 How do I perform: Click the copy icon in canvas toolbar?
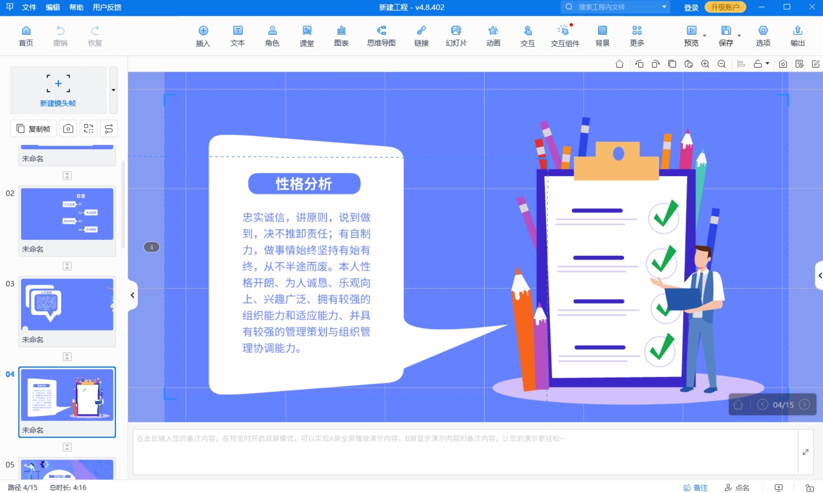coord(672,64)
